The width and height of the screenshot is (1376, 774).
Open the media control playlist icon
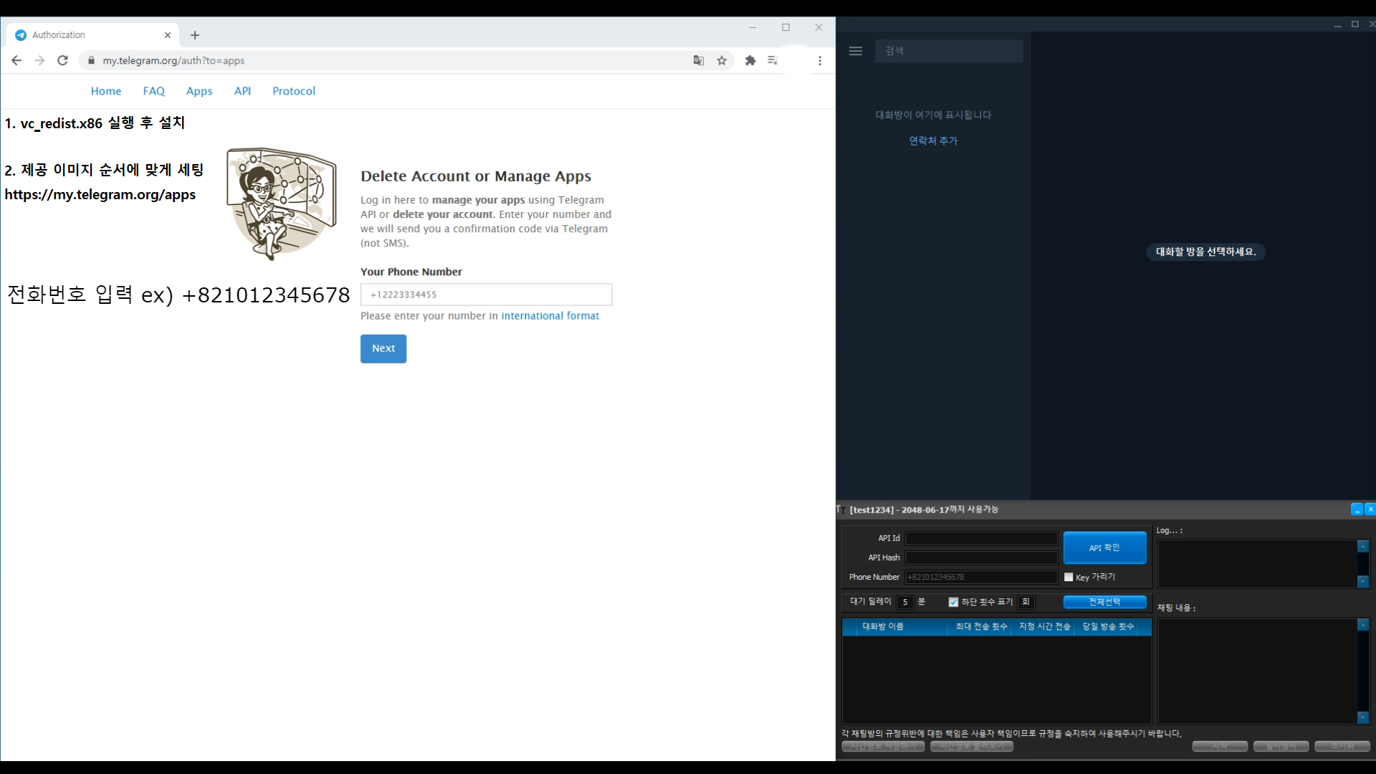(773, 61)
